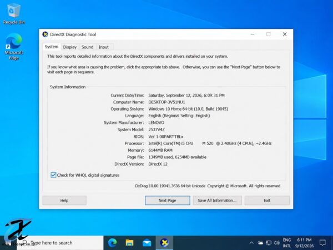This screenshot has width=333, height=250.
Task: Click the System Information group label
Action: (68, 87)
